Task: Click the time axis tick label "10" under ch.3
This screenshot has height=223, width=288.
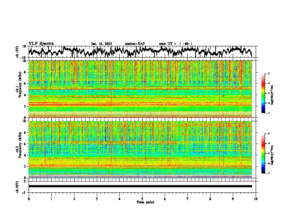Action: pos(256,199)
